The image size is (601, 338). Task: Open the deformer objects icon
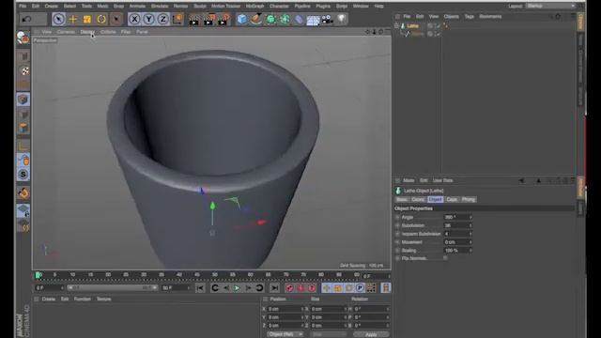(299, 19)
